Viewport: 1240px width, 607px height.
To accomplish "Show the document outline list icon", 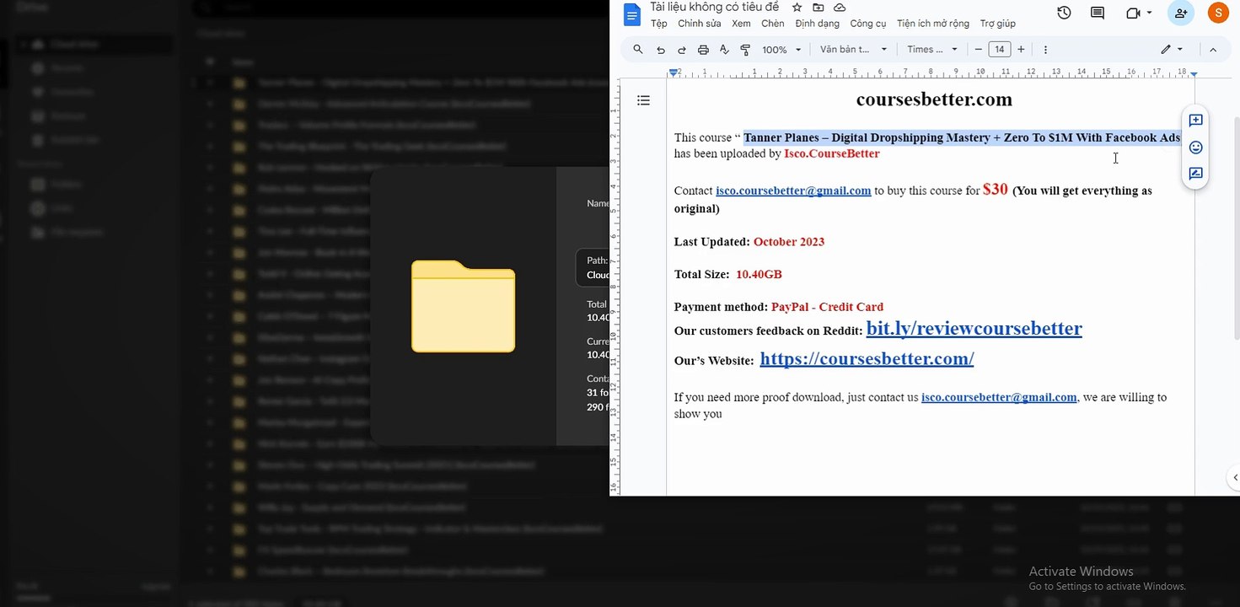I will click(x=643, y=100).
